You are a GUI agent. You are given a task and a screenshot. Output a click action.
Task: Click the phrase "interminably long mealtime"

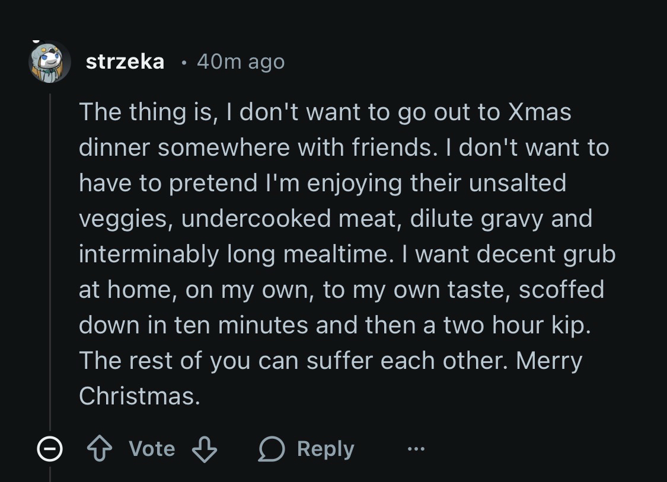235,254
